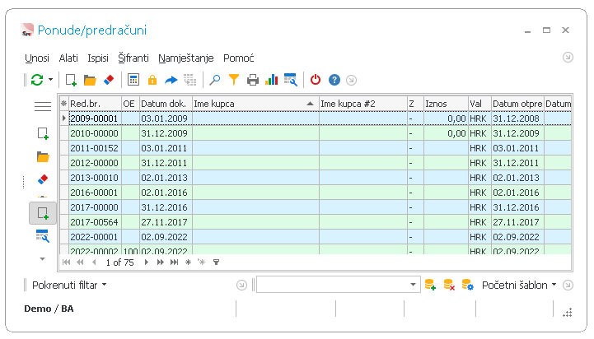Screen dimensions: 594x339
Task: Expand more sidebar items with down arrow
Action: coord(43,259)
